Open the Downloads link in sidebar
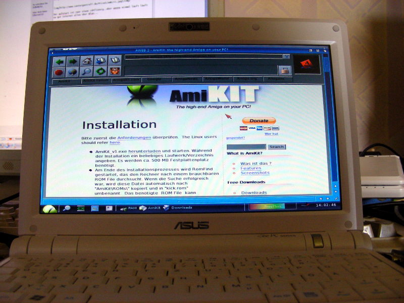This screenshot has height=303, width=404. pyautogui.click(x=254, y=192)
